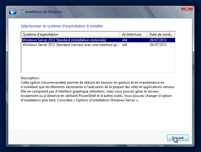
Task: Go back with the blue arrow button
Action: click(12, 12)
